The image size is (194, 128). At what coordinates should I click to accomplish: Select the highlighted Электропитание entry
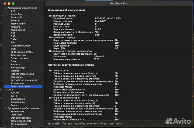coord(23,86)
